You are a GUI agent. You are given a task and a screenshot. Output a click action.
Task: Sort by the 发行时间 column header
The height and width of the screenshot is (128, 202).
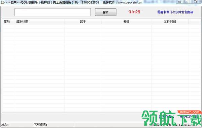[x=170, y=21]
